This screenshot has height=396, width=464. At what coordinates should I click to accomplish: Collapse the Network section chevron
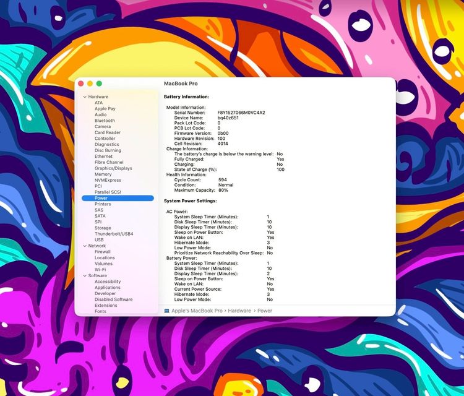click(x=85, y=246)
